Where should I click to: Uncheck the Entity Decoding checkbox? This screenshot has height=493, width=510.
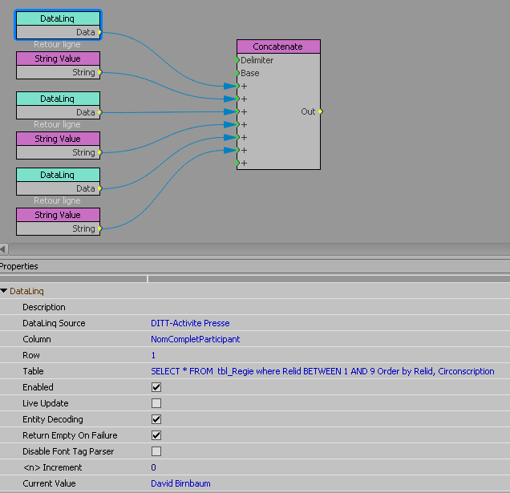click(156, 419)
